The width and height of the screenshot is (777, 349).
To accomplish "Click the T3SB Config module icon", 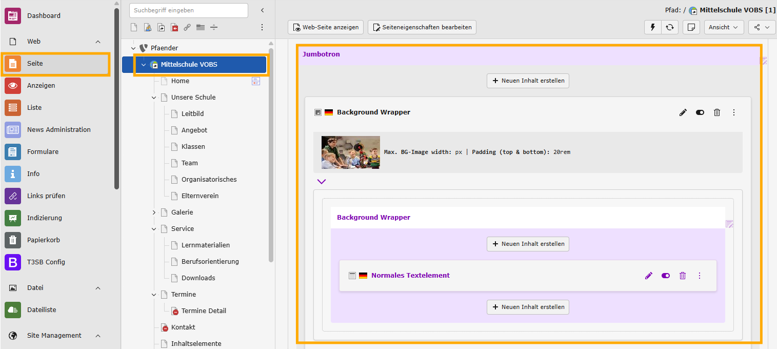I will click(13, 262).
